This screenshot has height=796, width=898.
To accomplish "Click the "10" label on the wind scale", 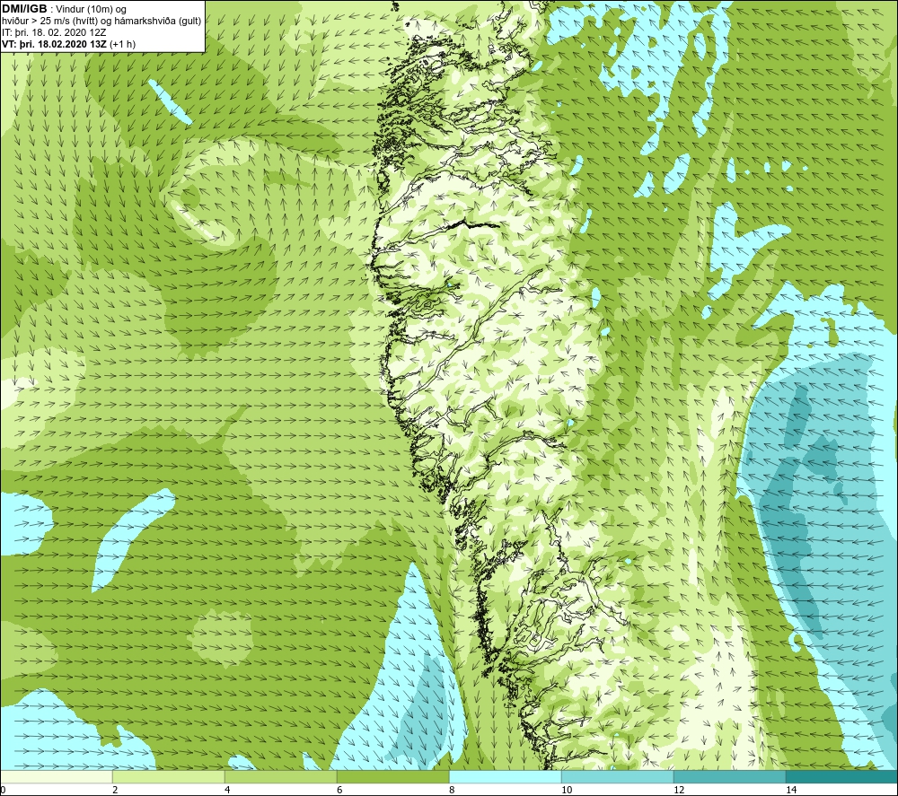I will [567, 790].
